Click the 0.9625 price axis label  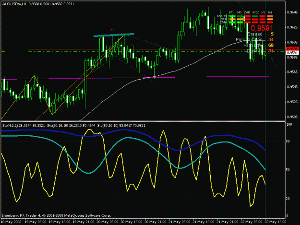point(292,27)
